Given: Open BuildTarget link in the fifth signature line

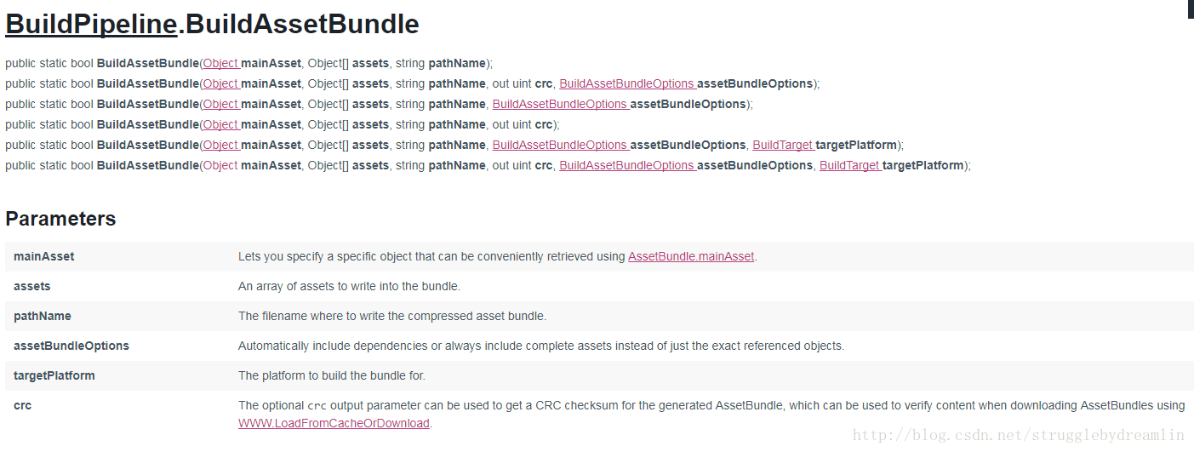Looking at the screenshot, I should [783, 145].
